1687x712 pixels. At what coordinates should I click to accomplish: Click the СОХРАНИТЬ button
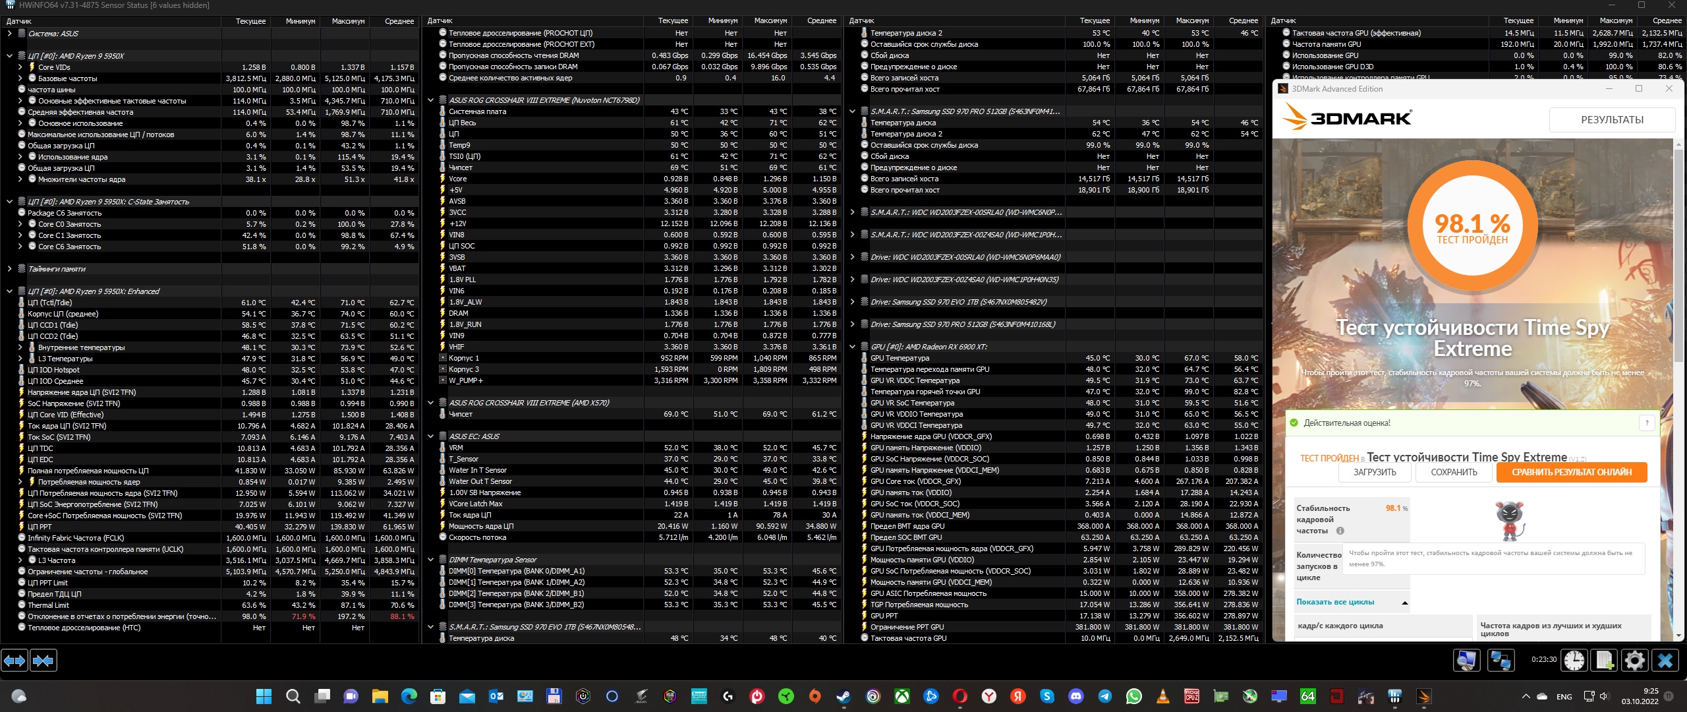[x=1453, y=472]
